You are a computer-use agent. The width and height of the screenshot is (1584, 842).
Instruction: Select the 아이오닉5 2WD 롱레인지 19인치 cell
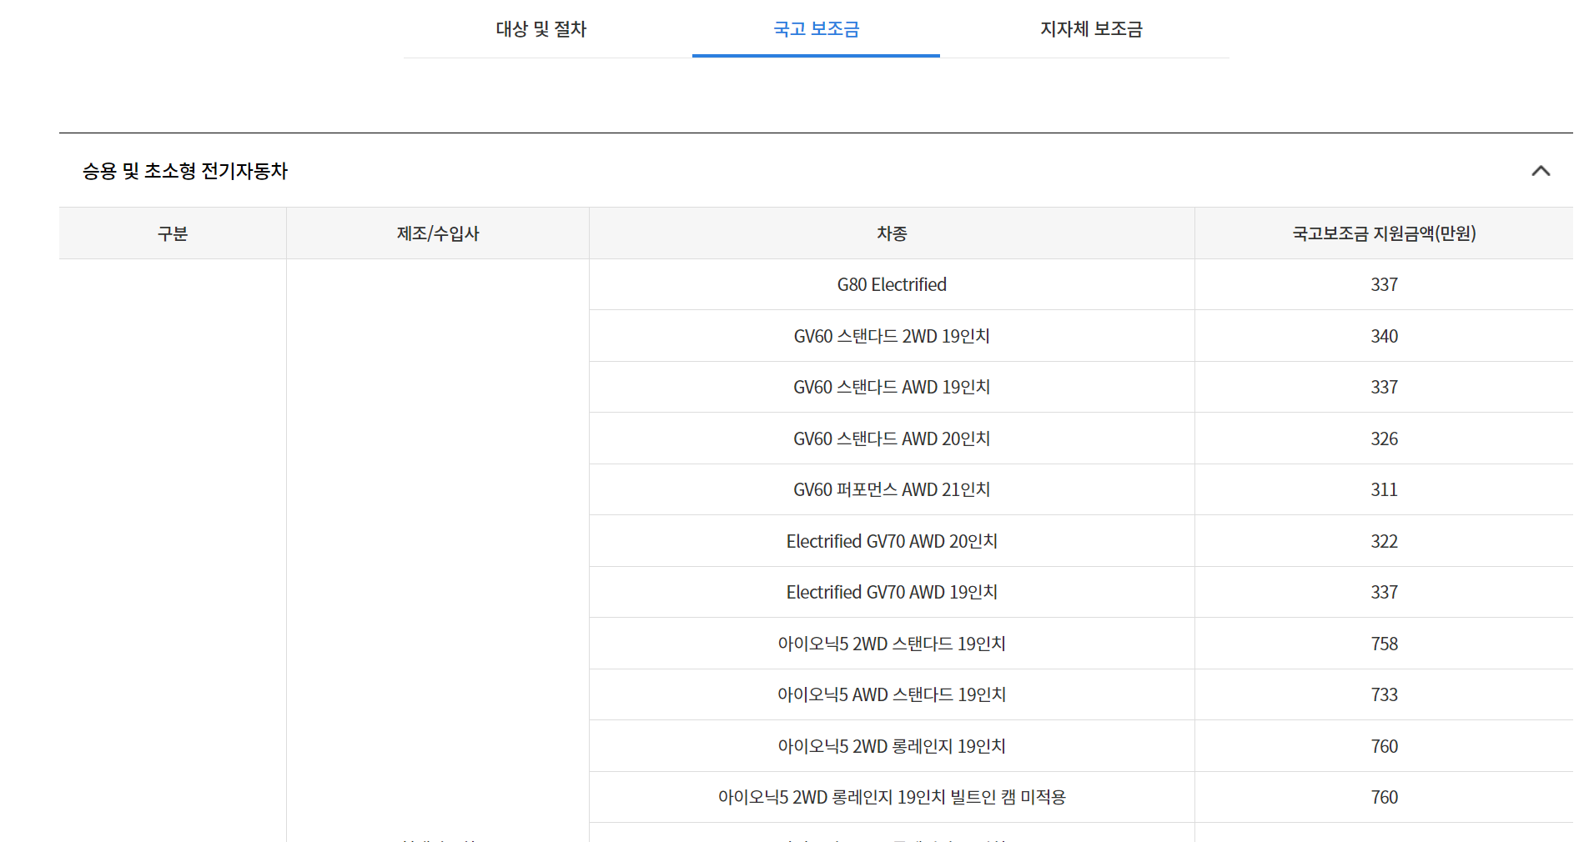tap(892, 746)
